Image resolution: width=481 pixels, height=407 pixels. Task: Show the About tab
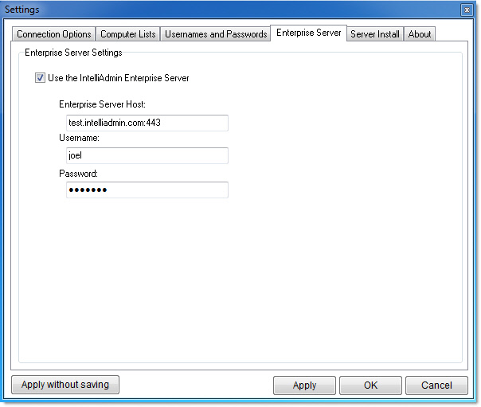(420, 34)
